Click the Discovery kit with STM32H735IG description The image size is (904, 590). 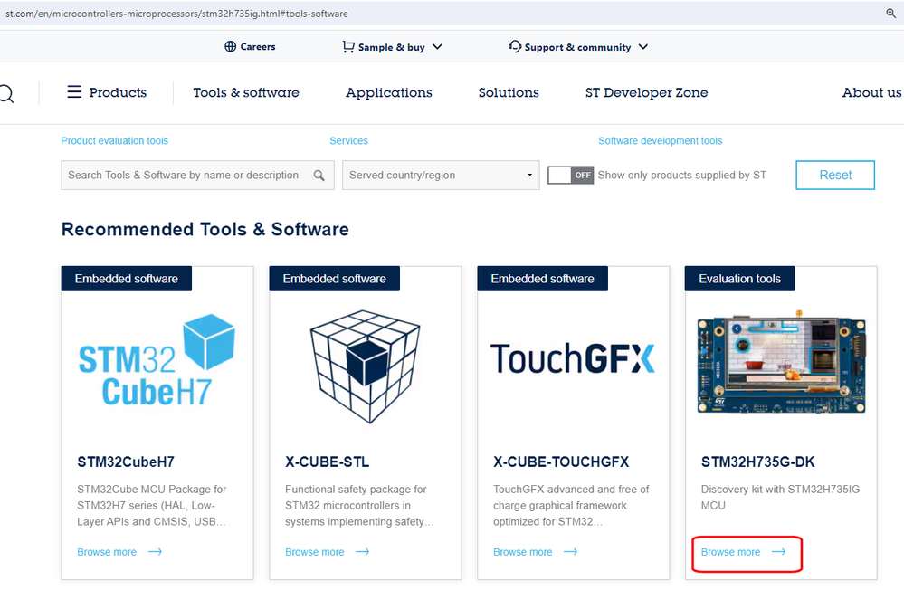point(780,497)
